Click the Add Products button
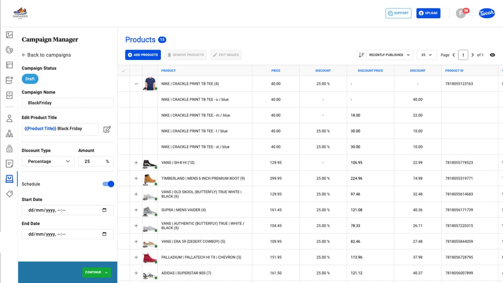 tap(143, 55)
